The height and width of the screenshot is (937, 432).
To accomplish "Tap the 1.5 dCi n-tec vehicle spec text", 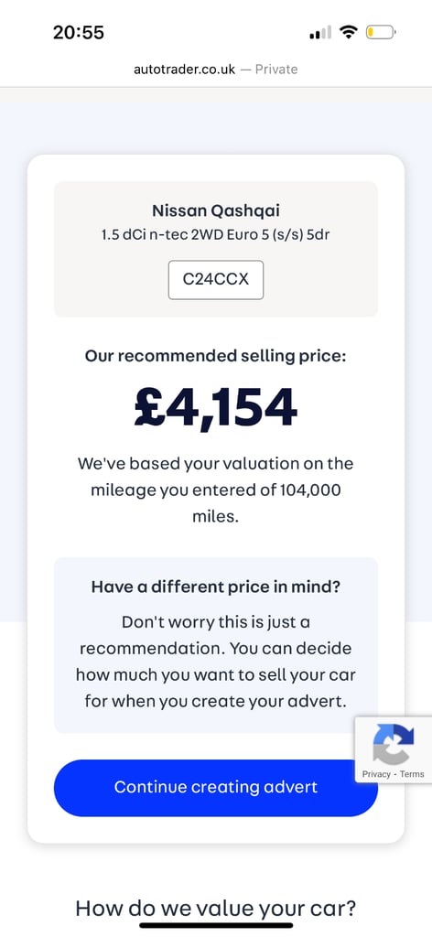I will click(216, 235).
